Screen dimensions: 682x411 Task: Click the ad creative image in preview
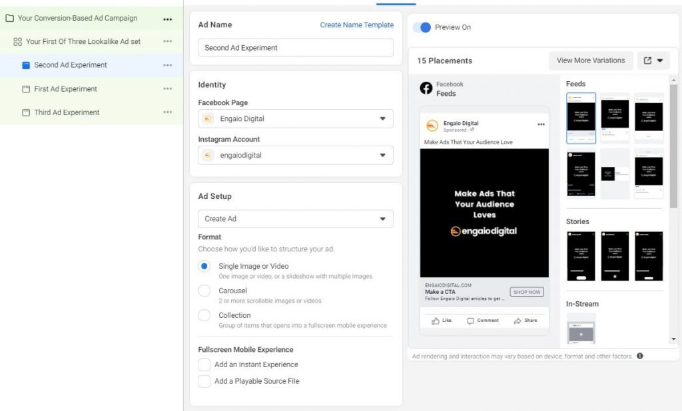(x=484, y=213)
